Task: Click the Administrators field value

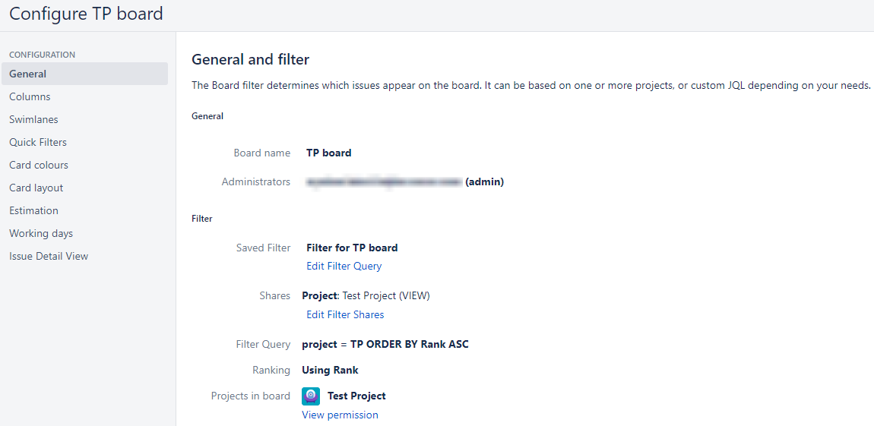Action: click(404, 181)
